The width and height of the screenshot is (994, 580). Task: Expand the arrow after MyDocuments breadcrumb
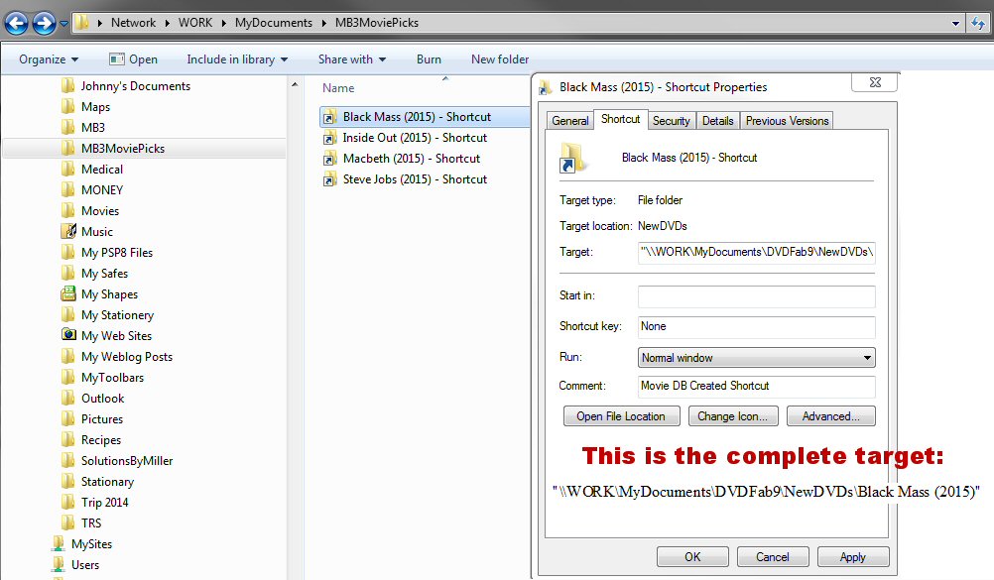324,23
